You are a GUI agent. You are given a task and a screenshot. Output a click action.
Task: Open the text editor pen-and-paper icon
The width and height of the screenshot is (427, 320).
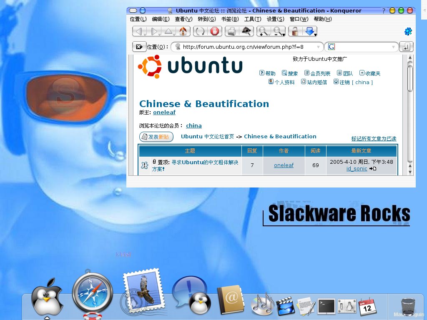click(x=306, y=306)
